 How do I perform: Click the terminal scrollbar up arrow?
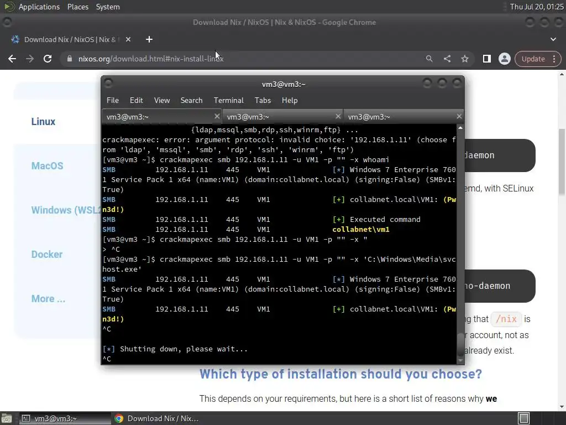coord(460,128)
